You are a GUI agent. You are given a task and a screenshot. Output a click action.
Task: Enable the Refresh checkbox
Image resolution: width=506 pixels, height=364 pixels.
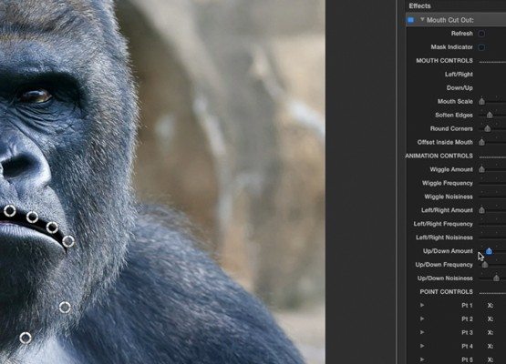481,34
